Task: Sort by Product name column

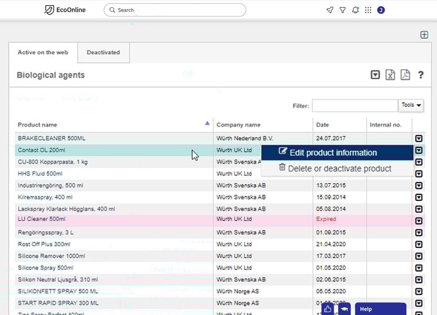Action: pyautogui.click(x=37, y=125)
